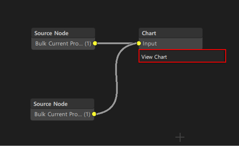
Task: Click the lower Source Node's yellow output port
Action: tap(94, 114)
